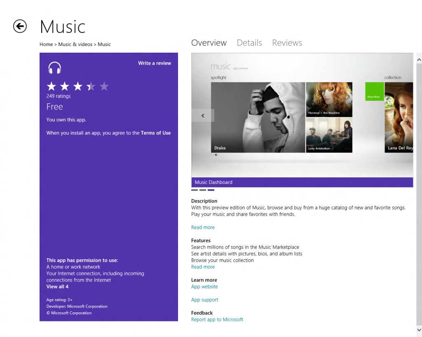
Task: Go to Home in the breadcrumb
Action: pyautogui.click(x=46, y=44)
